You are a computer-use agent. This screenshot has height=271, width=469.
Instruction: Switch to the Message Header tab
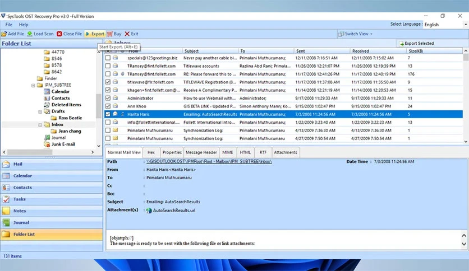point(201,152)
